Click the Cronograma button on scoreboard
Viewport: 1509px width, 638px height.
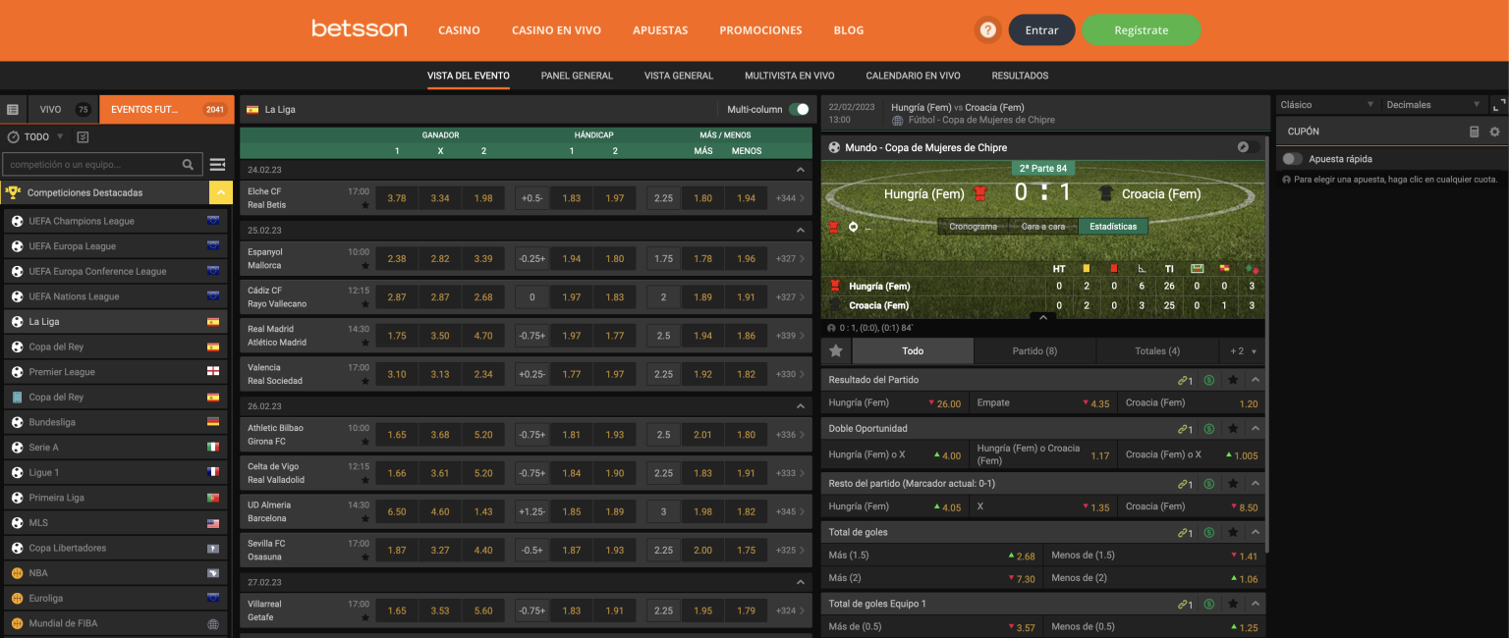click(x=973, y=227)
